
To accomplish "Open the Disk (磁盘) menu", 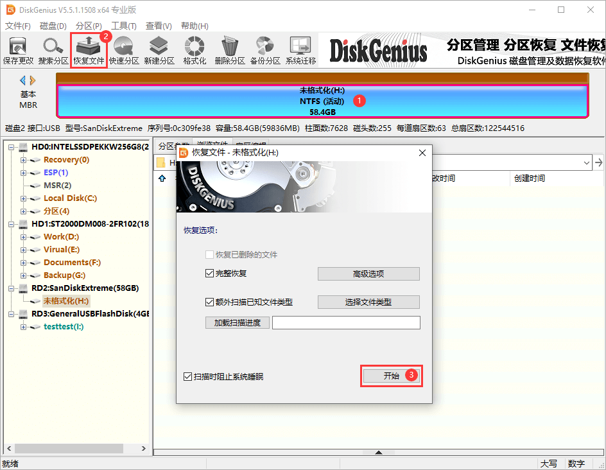I will (53, 26).
